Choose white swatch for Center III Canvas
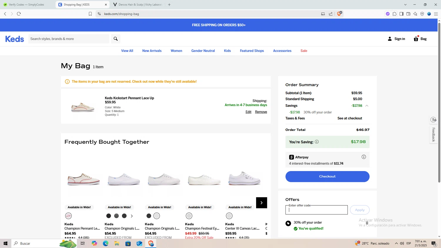 (229, 216)
